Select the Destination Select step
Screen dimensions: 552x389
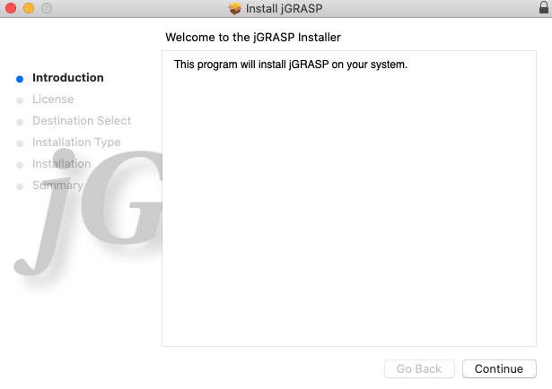point(82,120)
